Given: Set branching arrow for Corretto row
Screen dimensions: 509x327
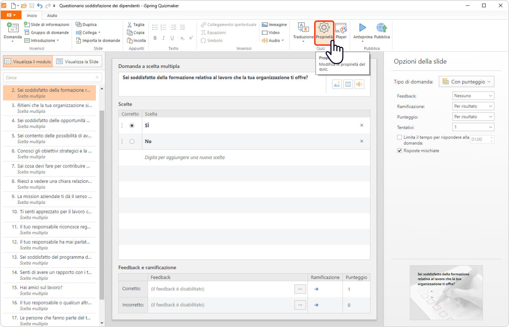Looking at the screenshot, I should (316, 289).
